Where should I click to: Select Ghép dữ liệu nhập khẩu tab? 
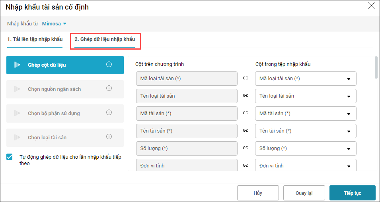coord(105,39)
